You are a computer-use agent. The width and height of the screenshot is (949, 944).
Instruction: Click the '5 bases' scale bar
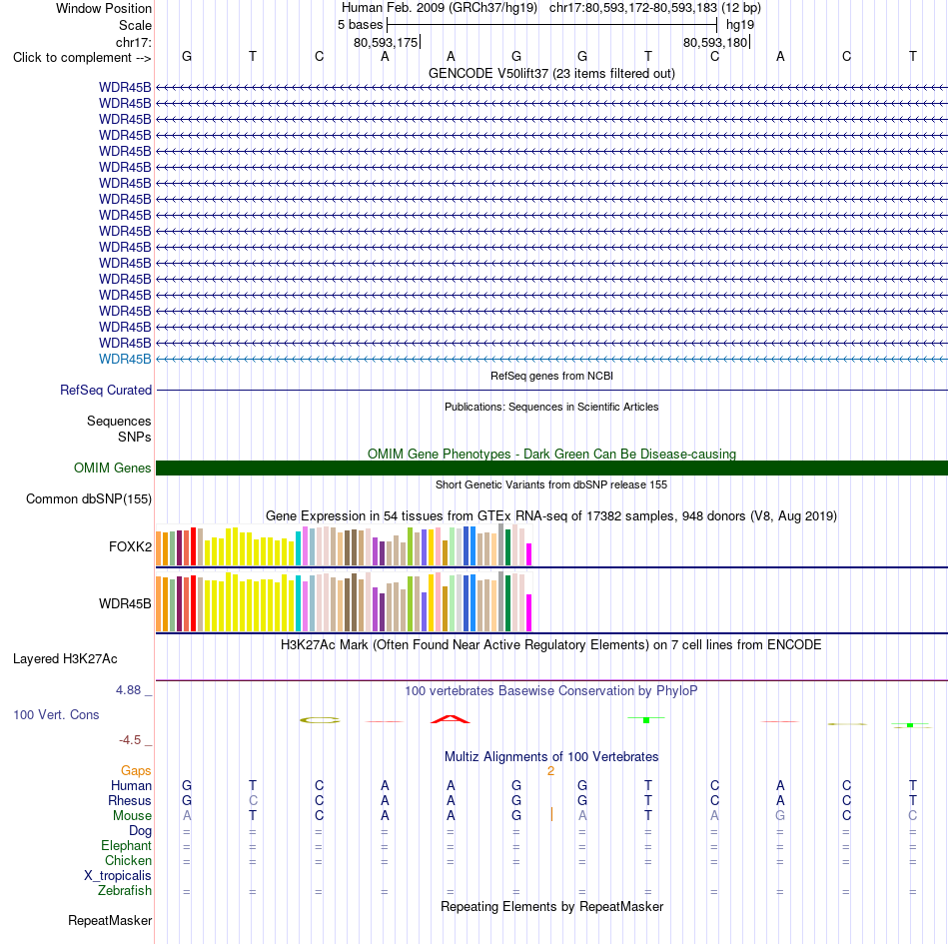pos(551,25)
